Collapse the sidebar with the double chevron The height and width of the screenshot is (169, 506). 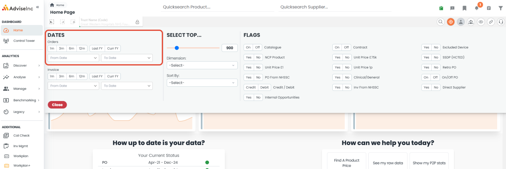pyautogui.click(x=38, y=7)
